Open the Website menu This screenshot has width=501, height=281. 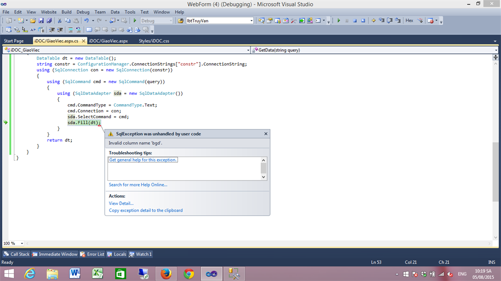48,12
